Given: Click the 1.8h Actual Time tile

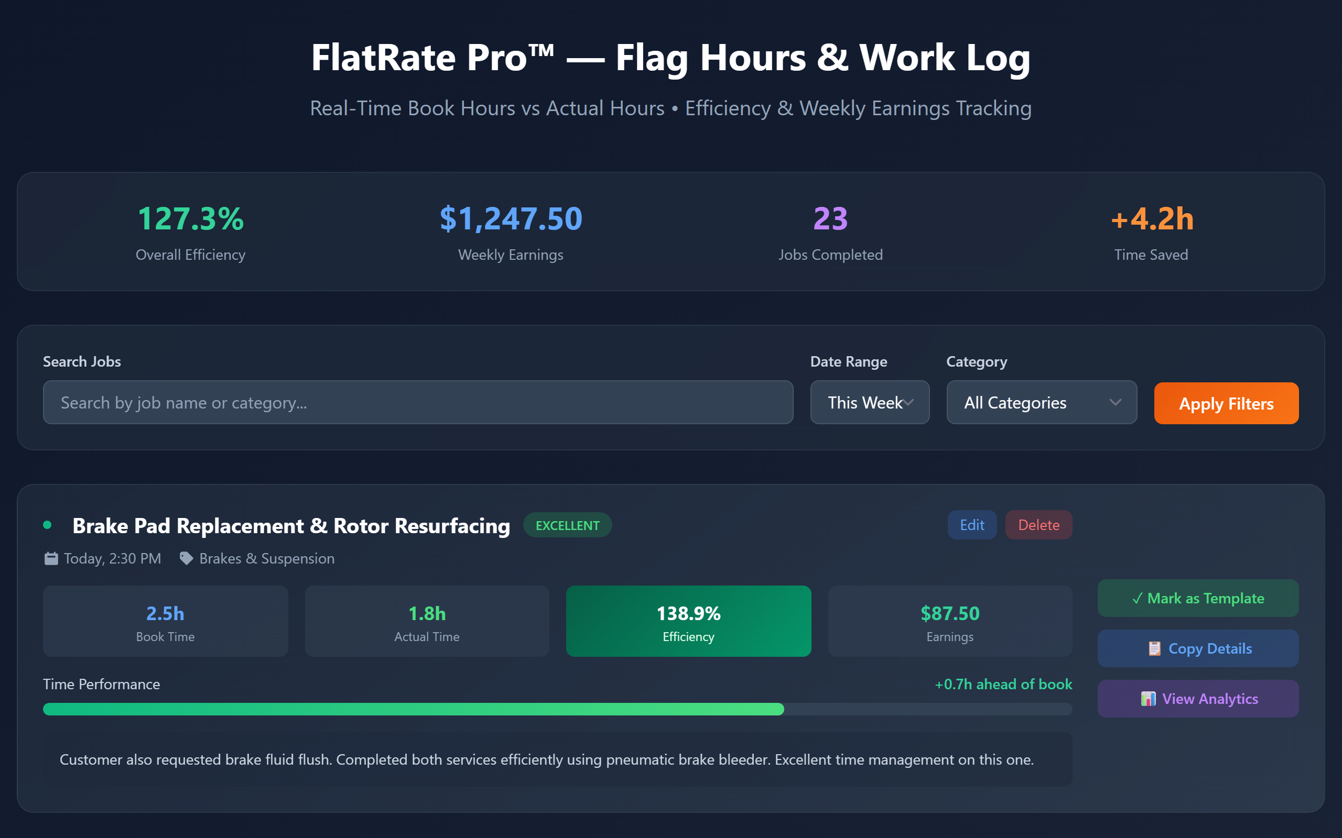Looking at the screenshot, I should pyautogui.click(x=427, y=621).
